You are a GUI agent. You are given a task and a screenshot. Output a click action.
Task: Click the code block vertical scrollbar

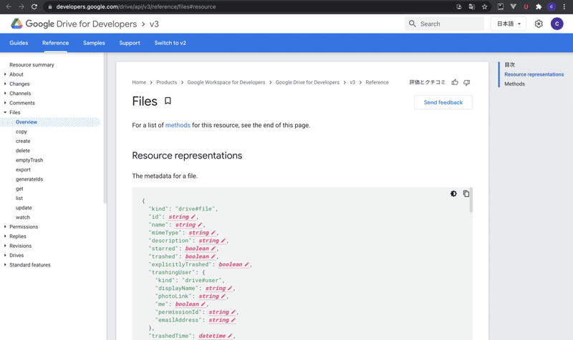pyautogui.click(x=471, y=200)
